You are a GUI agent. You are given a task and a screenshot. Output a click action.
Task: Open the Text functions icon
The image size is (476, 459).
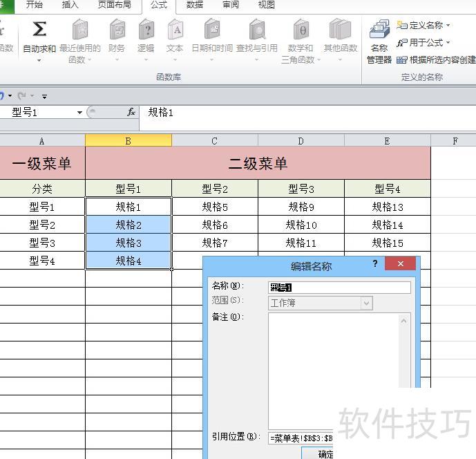175,30
